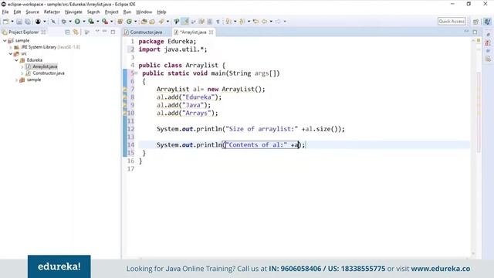
Task: Click the Search flashlight icon
Action: coord(161,22)
